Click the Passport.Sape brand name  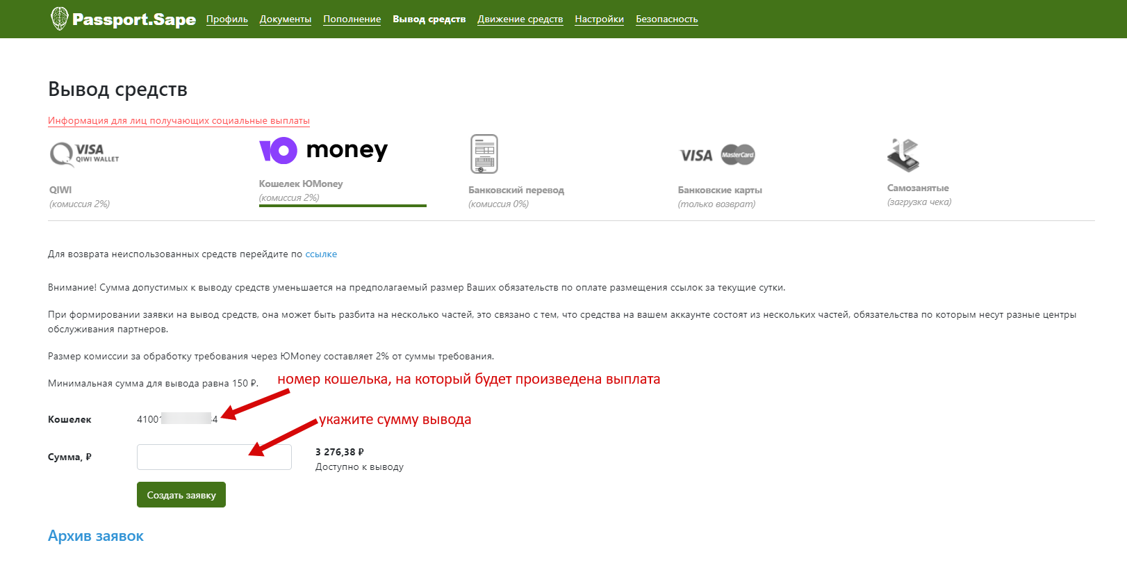coord(134,19)
